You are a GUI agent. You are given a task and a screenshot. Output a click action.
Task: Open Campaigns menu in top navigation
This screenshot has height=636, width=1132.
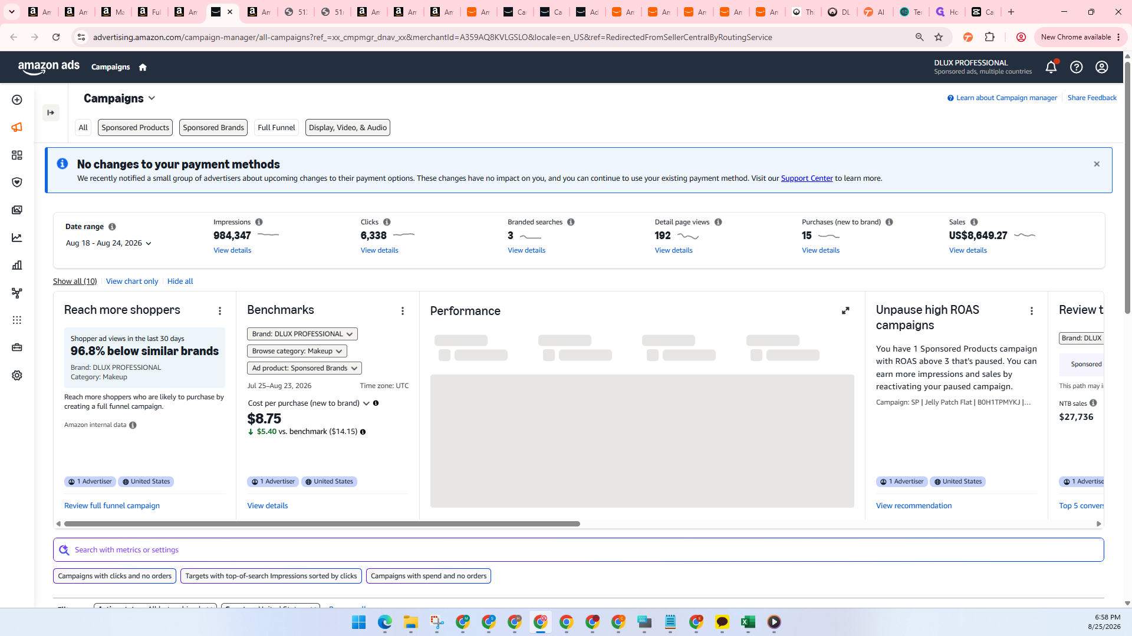pos(110,67)
